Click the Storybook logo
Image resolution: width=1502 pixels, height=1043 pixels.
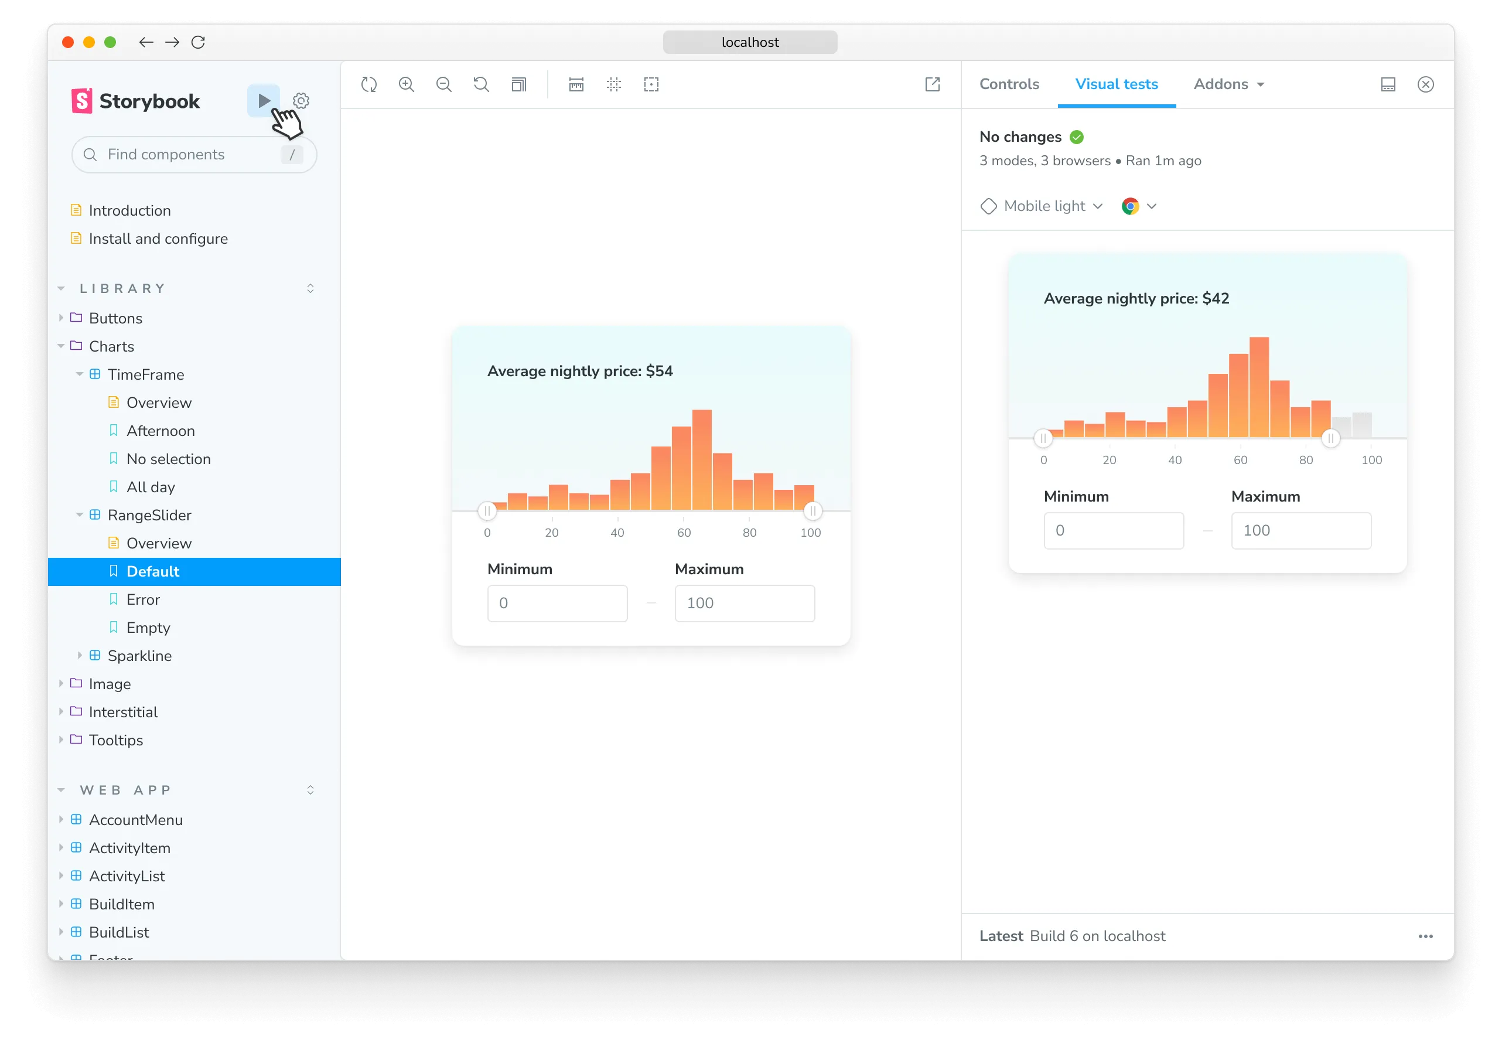pos(136,101)
